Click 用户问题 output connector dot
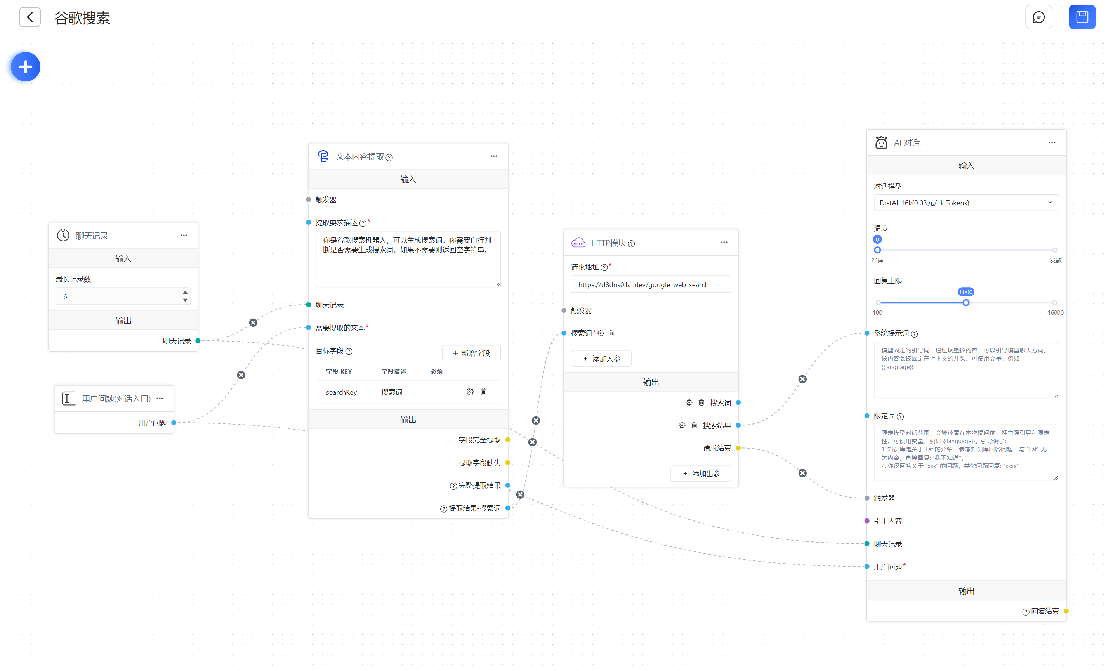Screen dimensions: 1113x671 click(x=174, y=423)
